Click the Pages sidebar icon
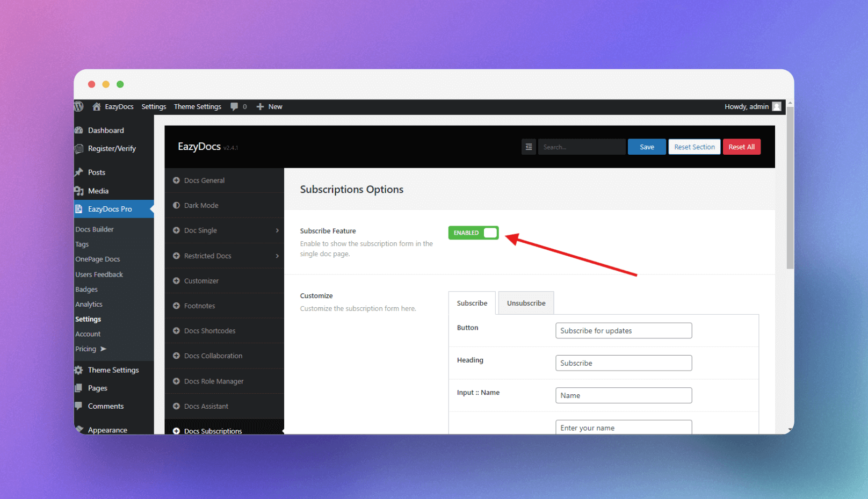 pyautogui.click(x=79, y=388)
